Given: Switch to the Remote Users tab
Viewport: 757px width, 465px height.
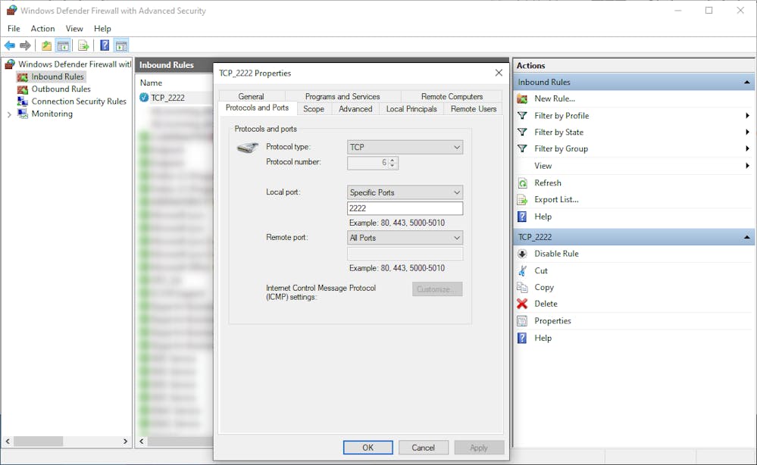Looking at the screenshot, I should (x=474, y=109).
